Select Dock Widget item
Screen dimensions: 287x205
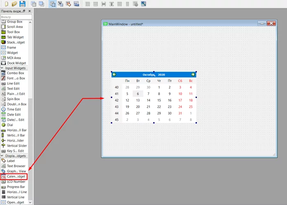[14, 63]
